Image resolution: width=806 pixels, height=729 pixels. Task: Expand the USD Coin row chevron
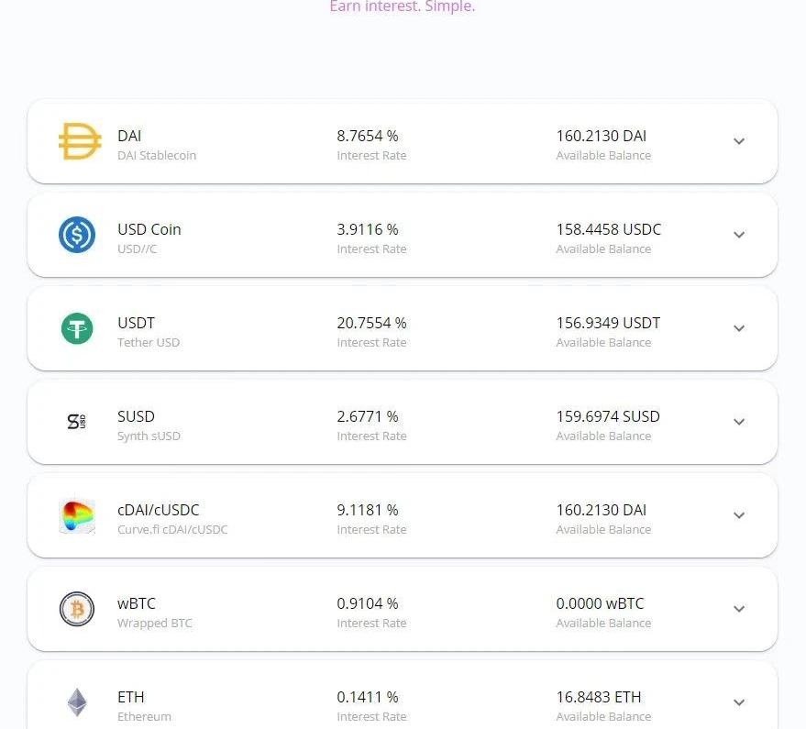(x=739, y=236)
